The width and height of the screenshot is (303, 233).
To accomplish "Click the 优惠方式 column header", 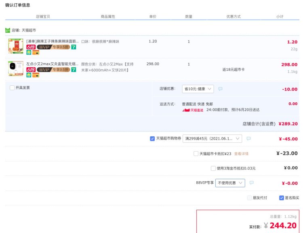I will (x=234, y=17).
